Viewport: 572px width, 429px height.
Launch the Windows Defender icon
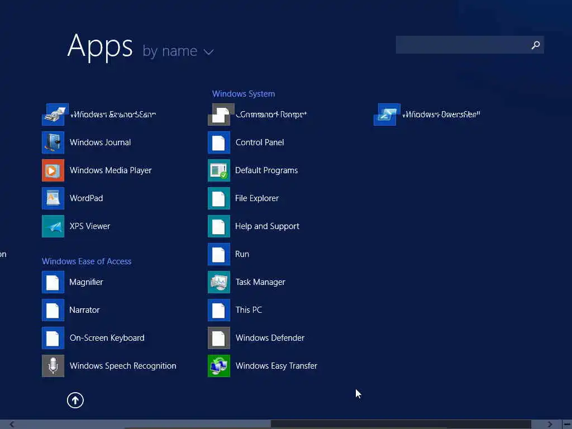(x=219, y=338)
